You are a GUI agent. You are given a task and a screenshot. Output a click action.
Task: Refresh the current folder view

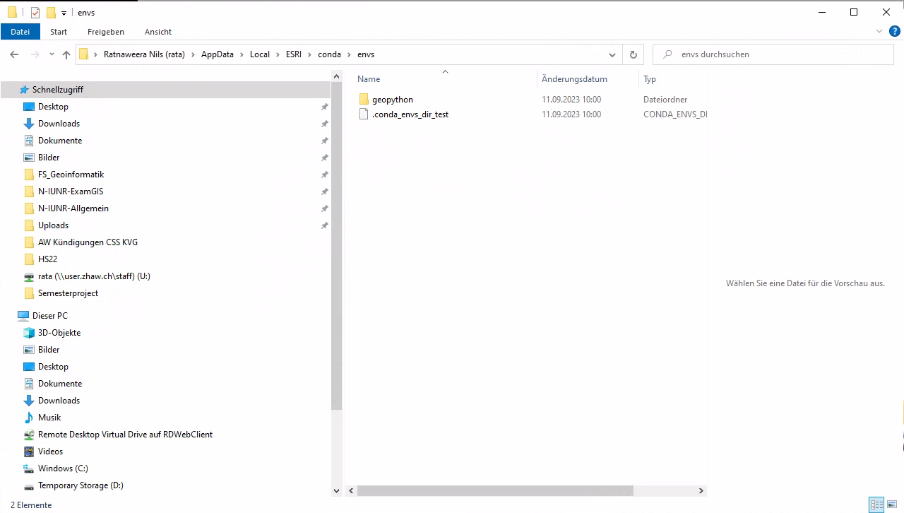coord(633,54)
